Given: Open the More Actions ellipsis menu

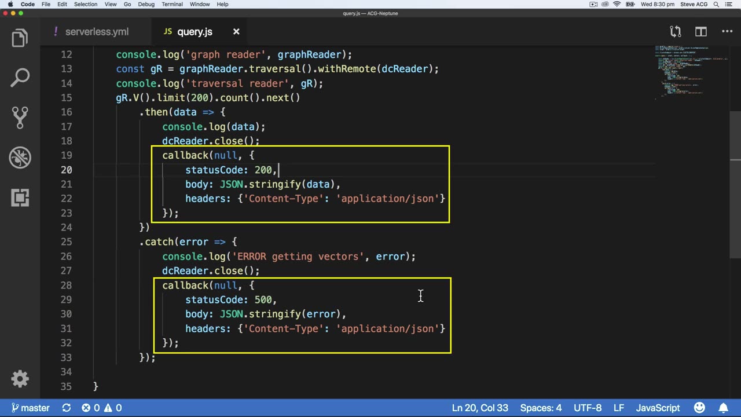Looking at the screenshot, I should point(727,32).
